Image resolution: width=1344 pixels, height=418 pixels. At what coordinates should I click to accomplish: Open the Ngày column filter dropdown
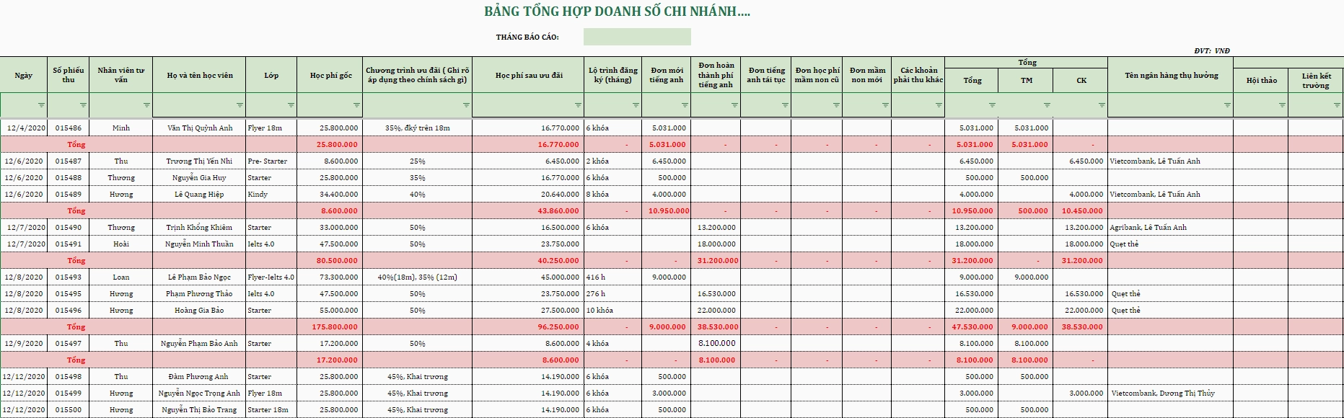click(41, 105)
